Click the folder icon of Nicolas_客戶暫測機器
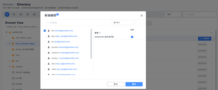Viewport: 218px width, 90px height. (13, 49)
